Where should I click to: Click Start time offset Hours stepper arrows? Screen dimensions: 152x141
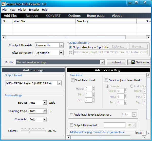(x=94, y=88)
